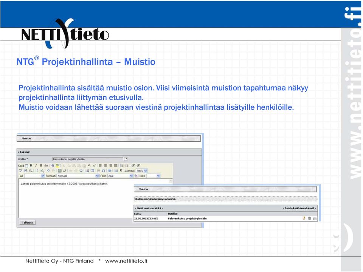
Task: Click 'Lisää uusi merkintä' link
Action: pyautogui.click(x=149, y=208)
